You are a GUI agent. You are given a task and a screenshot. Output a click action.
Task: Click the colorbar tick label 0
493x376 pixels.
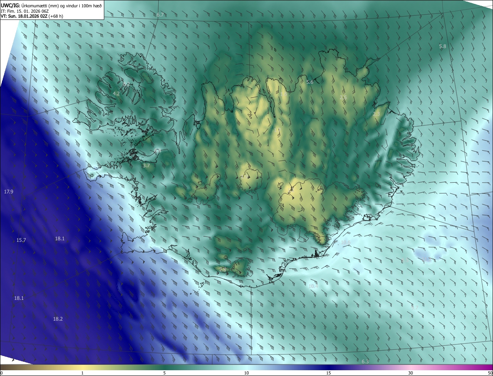click(x=2, y=373)
